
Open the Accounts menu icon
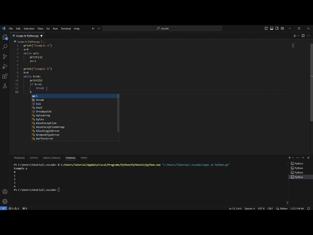pos(5,191)
